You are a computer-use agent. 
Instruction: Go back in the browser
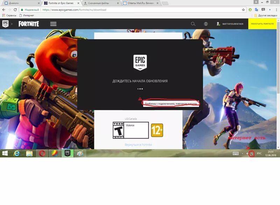(4, 10)
